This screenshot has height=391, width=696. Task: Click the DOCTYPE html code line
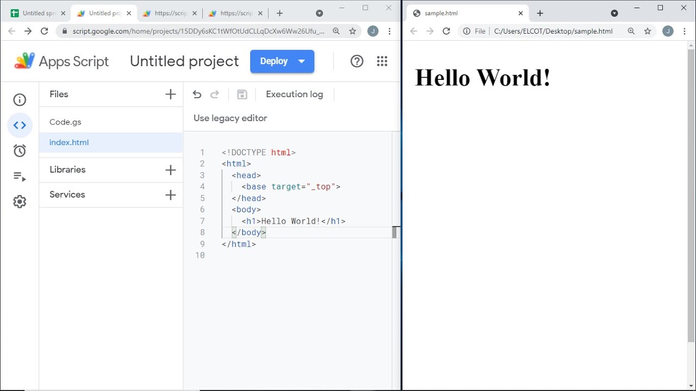coord(259,153)
